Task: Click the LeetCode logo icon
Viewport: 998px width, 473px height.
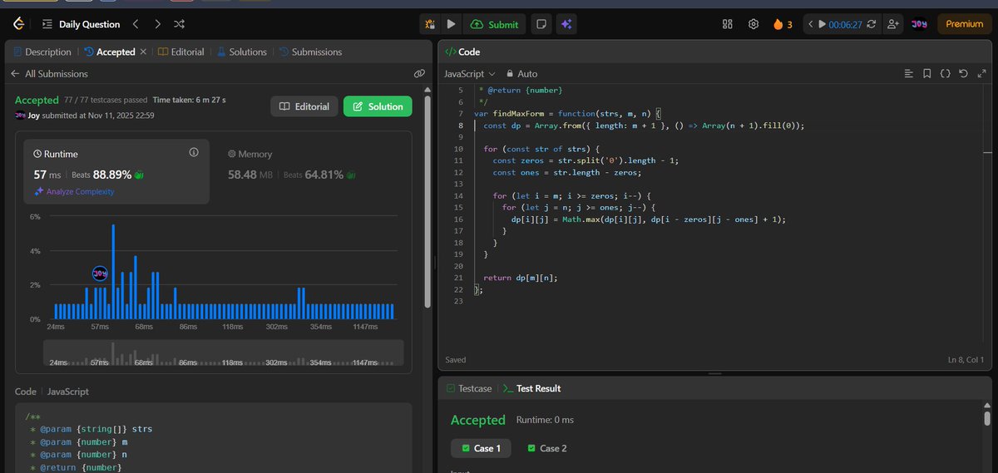Action: (x=17, y=24)
